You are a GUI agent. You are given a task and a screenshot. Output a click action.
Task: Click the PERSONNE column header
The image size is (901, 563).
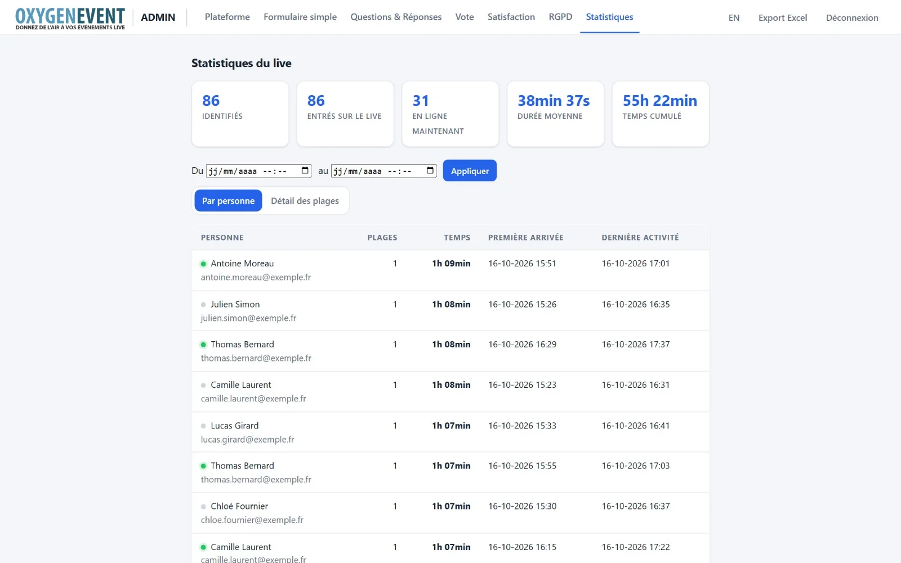222,238
